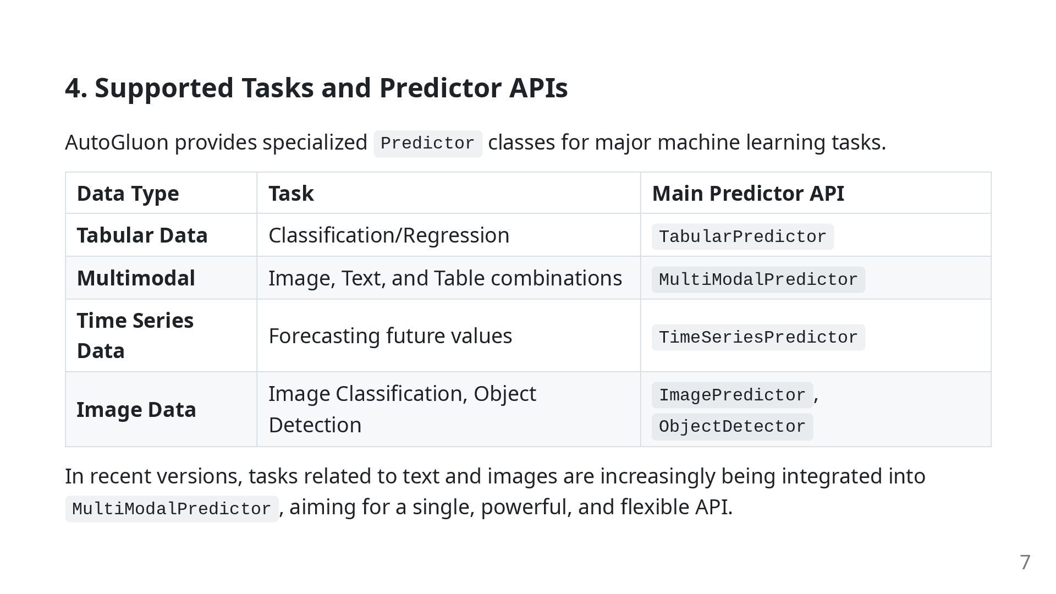
Task: Click the 'TabularPredictor' code label
Action: 743,237
